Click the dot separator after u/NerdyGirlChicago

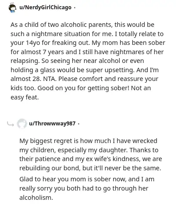(75, 7)
